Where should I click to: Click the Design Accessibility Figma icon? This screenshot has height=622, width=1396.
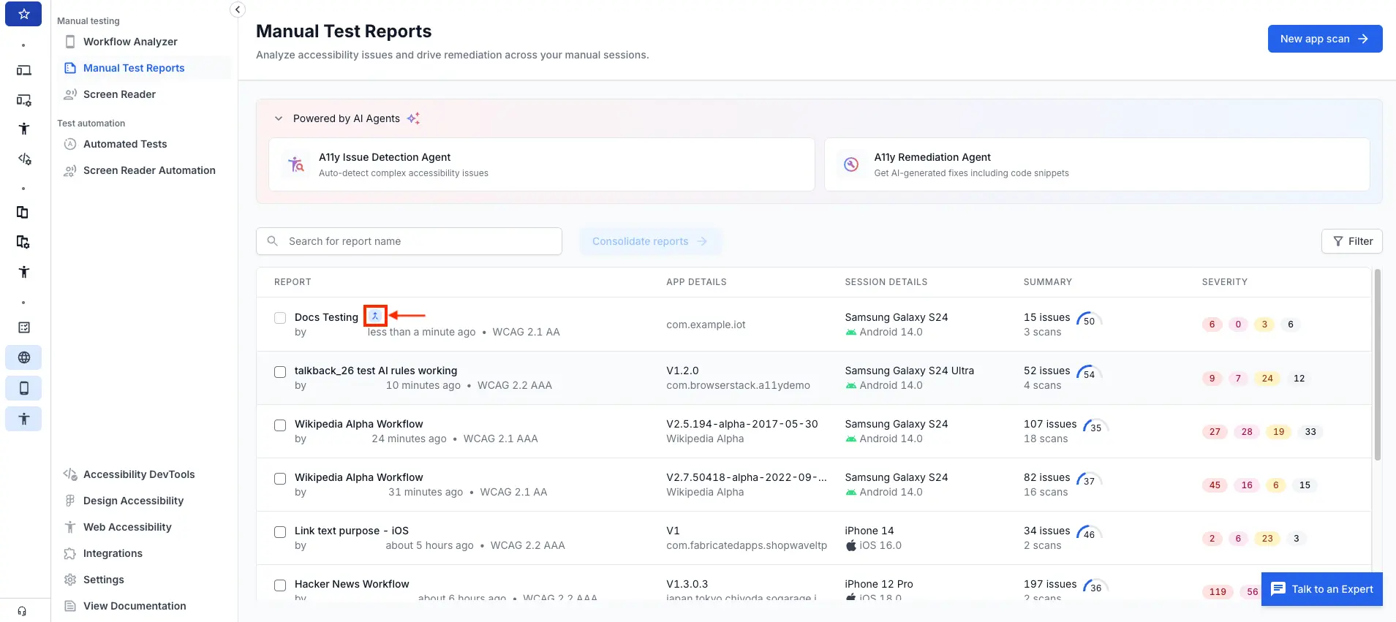point(70,501)
